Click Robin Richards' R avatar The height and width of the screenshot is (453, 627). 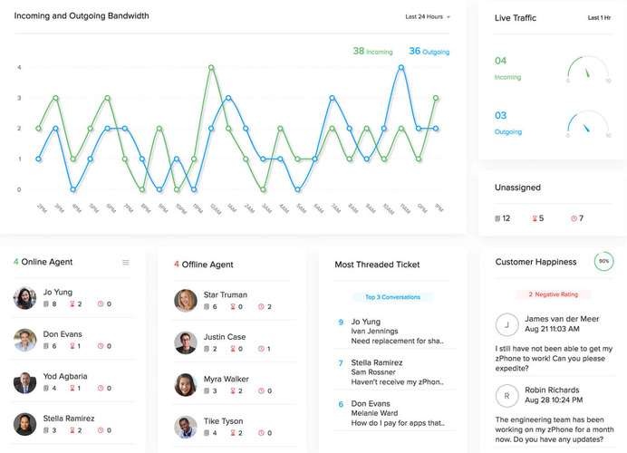(x=507, y=396)
